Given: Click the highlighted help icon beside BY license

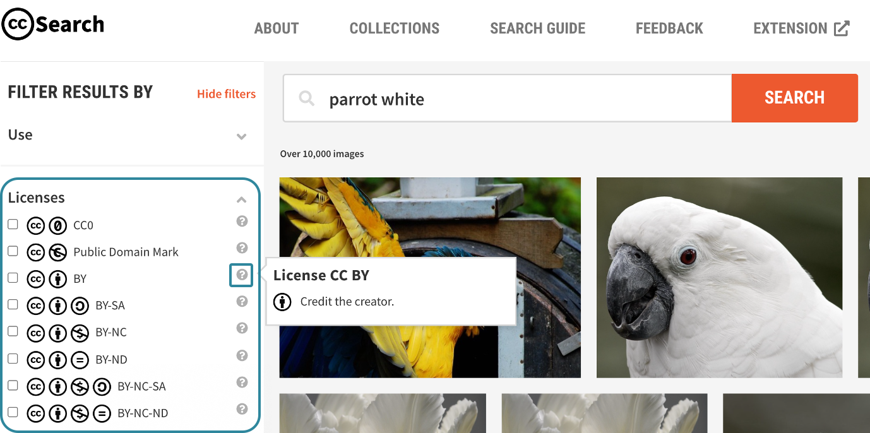Looking at the screenshot, I should tap(241, 275).
